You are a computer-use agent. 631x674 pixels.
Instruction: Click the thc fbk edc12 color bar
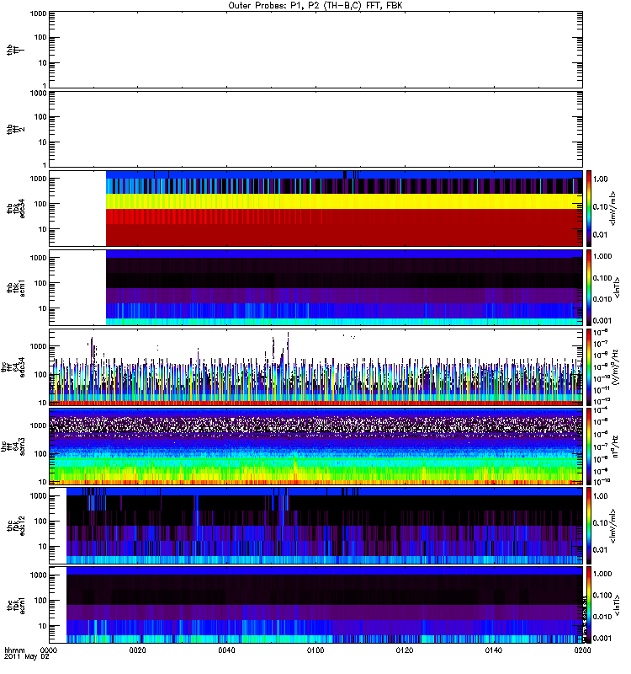[x=589, y=526]
